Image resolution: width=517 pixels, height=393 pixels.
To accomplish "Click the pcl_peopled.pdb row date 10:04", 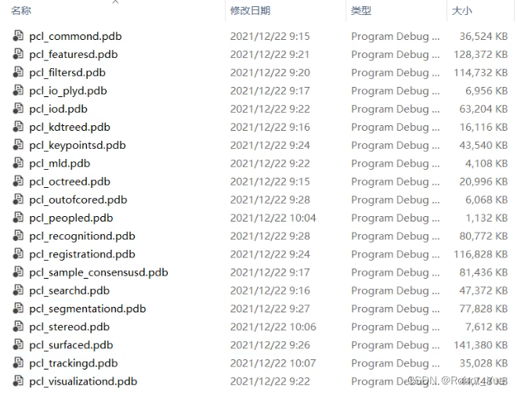I will (x=273, y=218).
